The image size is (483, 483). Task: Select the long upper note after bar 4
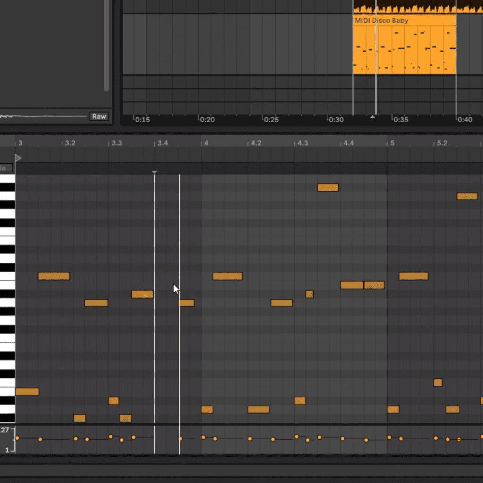tap(228, 276)
